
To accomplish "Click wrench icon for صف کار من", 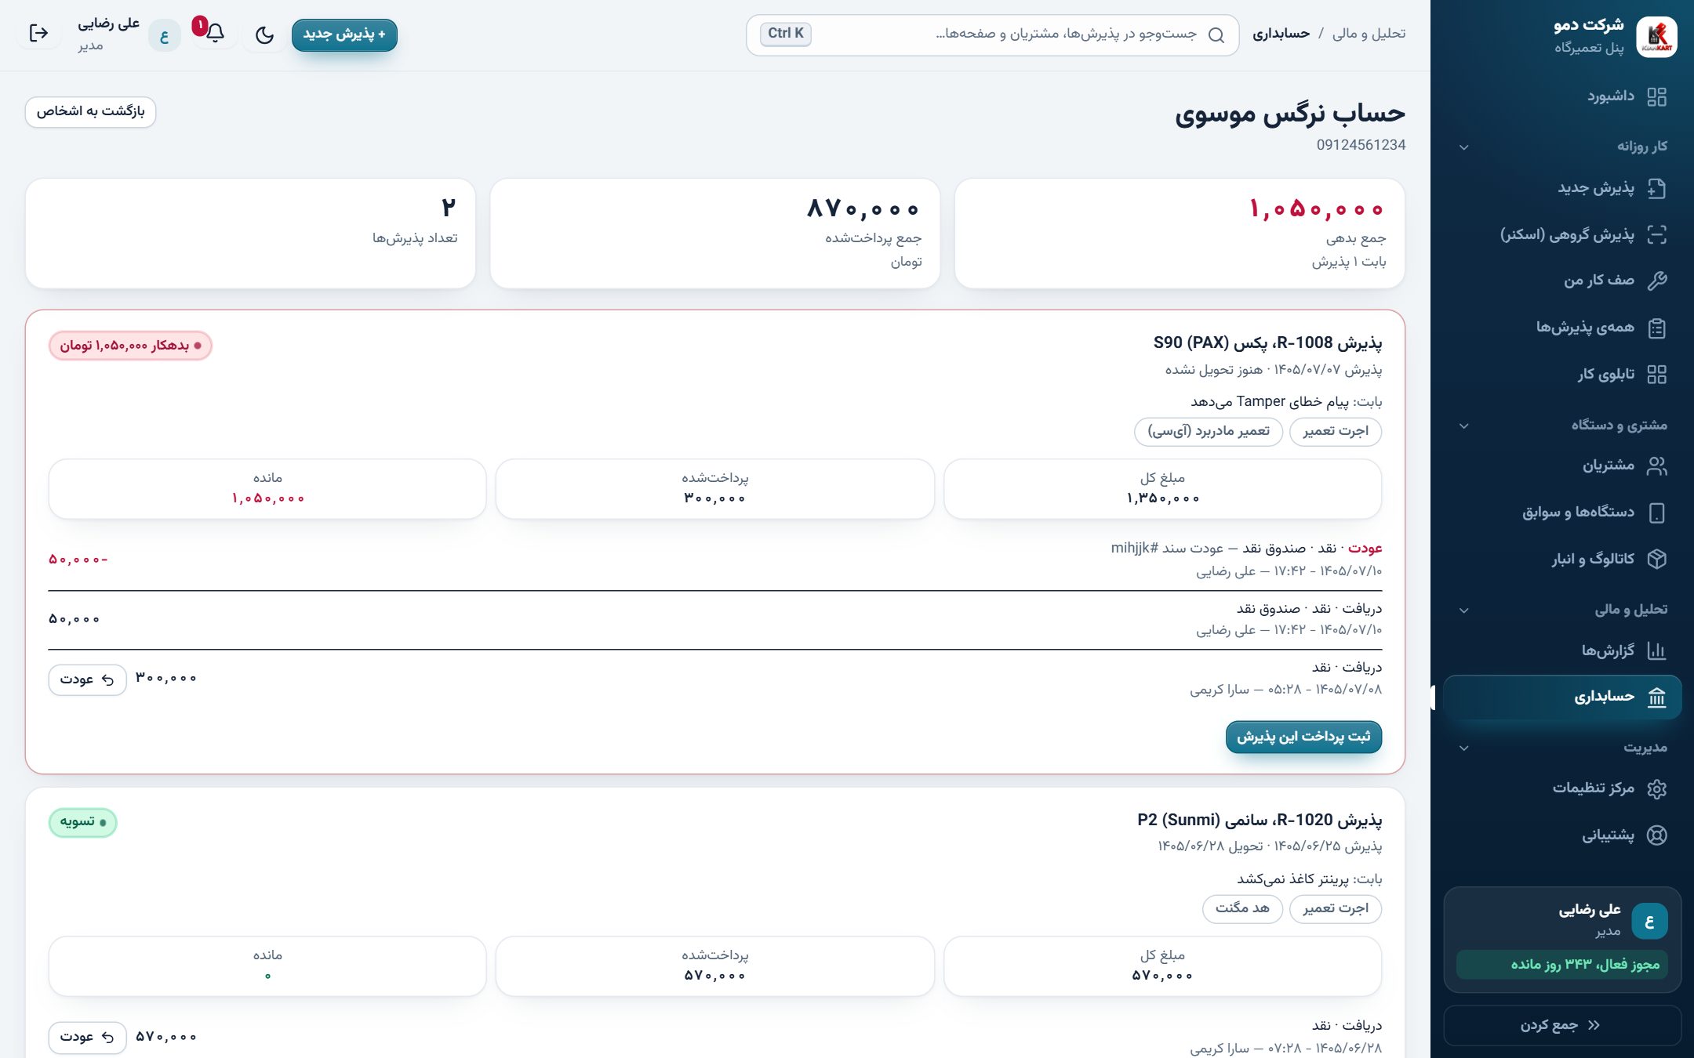I will point(1656,281).
